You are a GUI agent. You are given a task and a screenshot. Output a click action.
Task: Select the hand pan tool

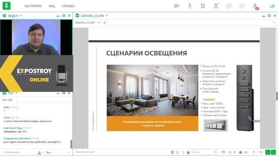[188, 152]
